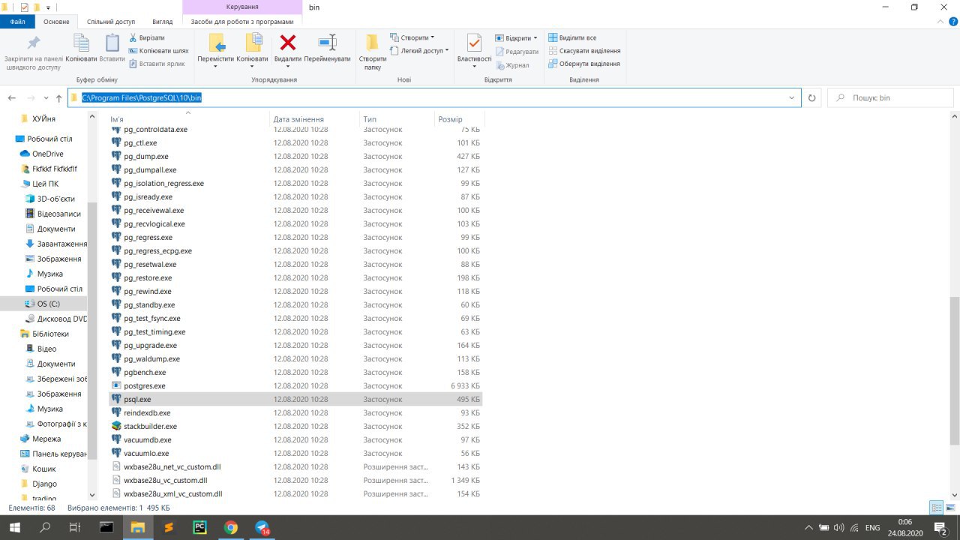
Task: Click Виділити все
Action: point(573,37)
